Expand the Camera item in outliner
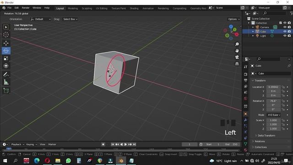 click(253, 27)
